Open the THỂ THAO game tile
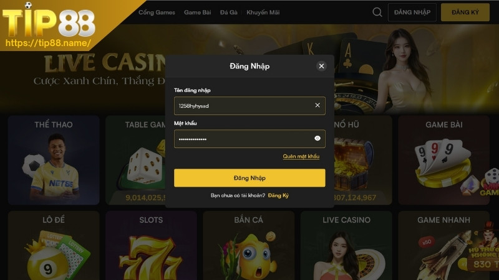 pyautogui.click(x=54, y=161)
